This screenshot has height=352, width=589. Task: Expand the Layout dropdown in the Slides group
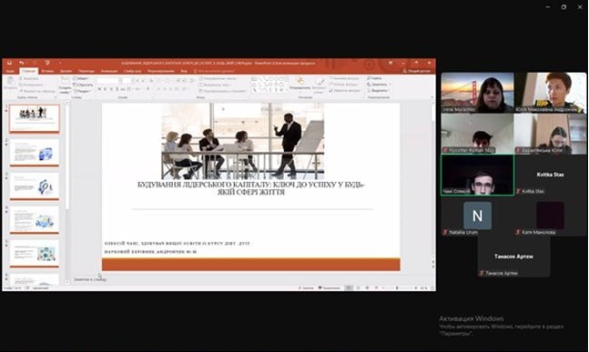tap(82, 78)
